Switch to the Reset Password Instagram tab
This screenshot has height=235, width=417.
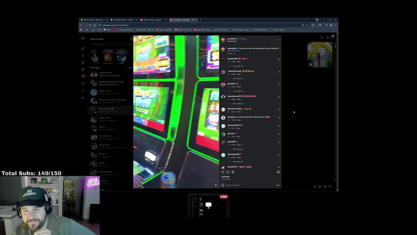click(x=153, y=20)
